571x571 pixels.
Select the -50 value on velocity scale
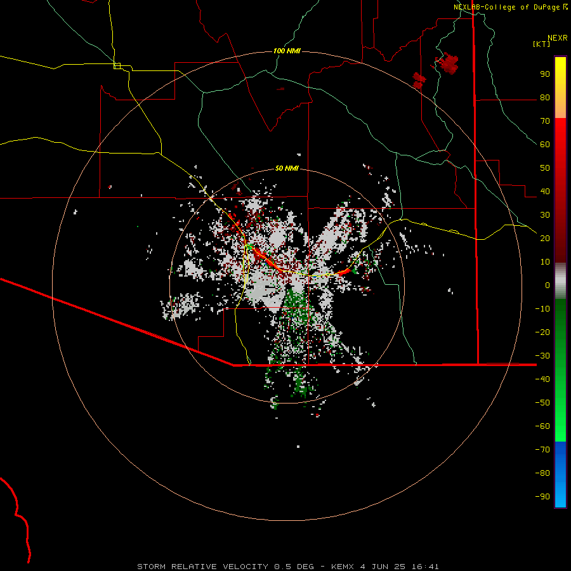click(542, 403)
